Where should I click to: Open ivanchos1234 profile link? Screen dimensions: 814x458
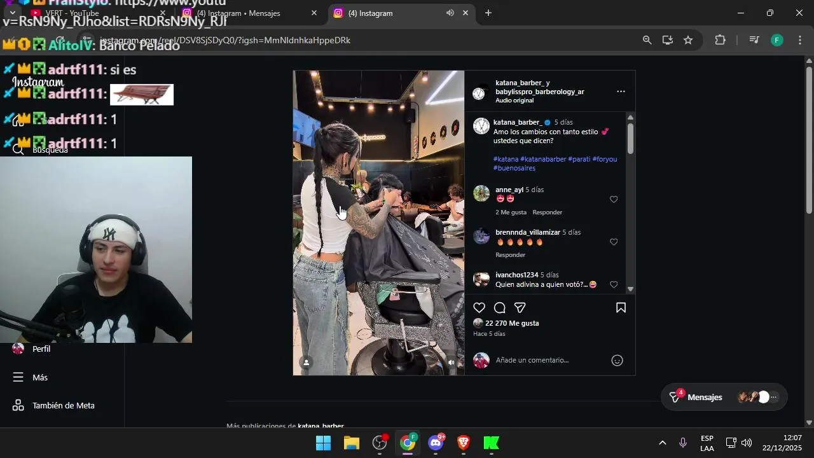(516, 275)
